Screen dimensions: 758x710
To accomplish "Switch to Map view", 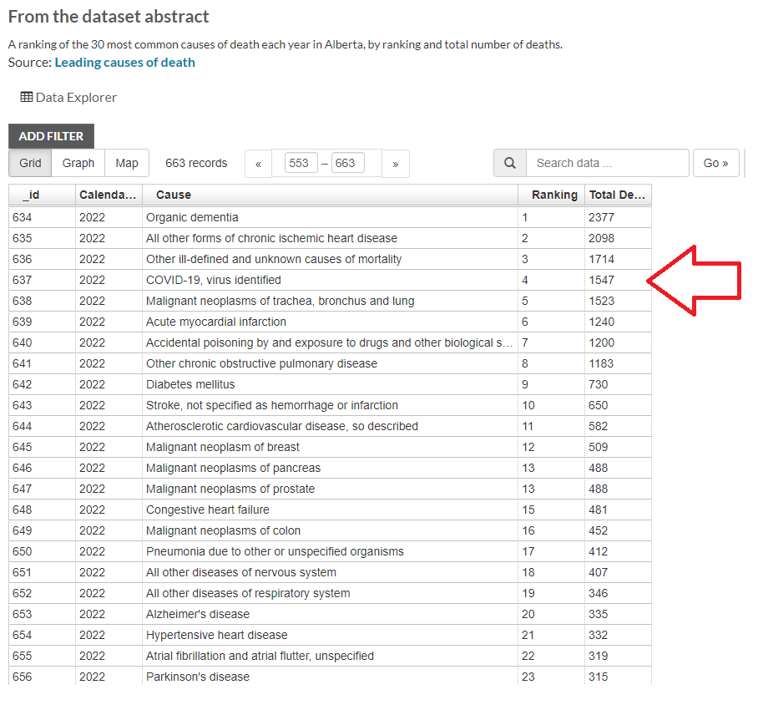I will [x=127, y=163].
